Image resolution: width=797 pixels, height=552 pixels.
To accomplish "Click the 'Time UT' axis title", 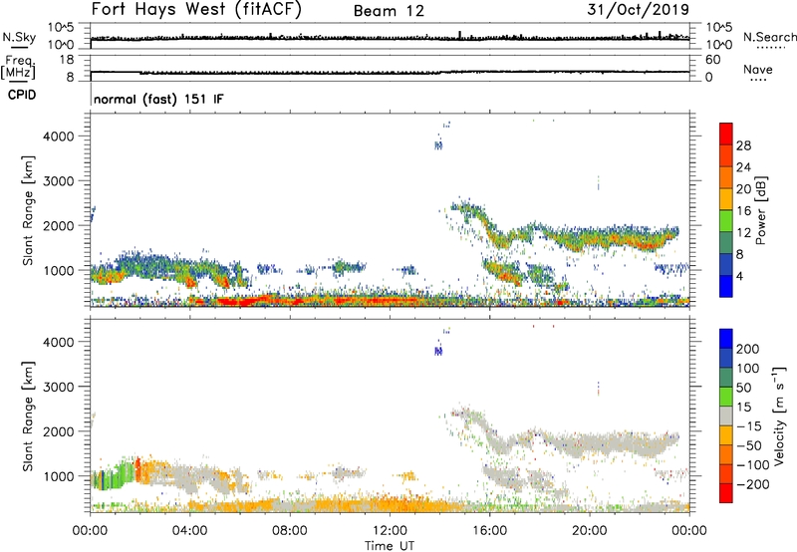I will [390, 546].
